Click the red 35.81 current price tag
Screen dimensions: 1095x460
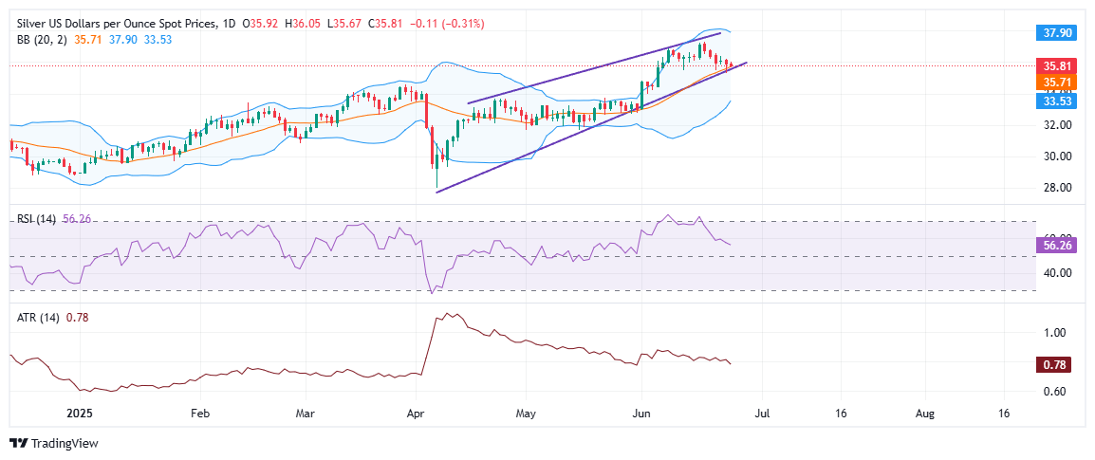pyautogui.click(x=1058, y=66)
